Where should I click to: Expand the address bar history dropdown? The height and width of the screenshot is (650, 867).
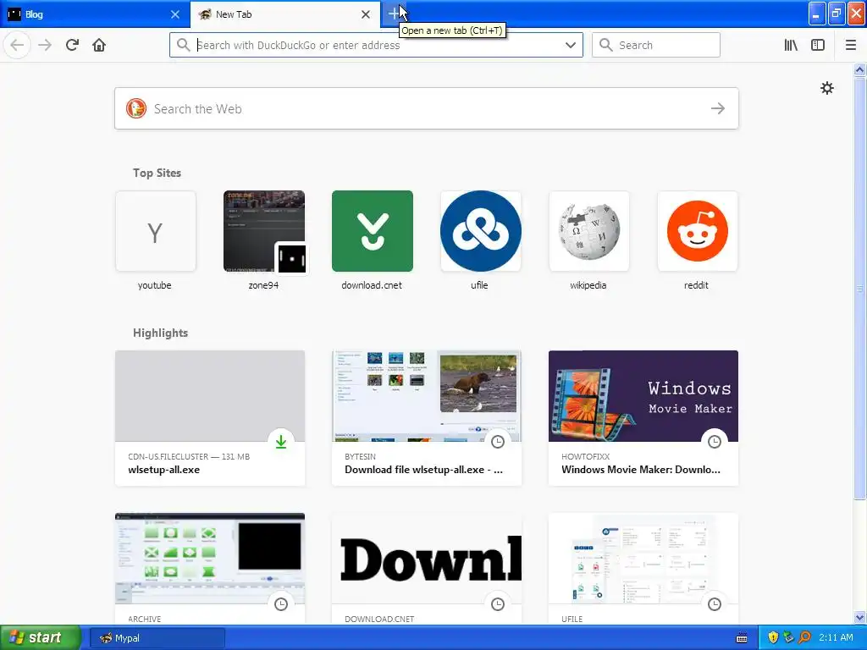[571, 45]
